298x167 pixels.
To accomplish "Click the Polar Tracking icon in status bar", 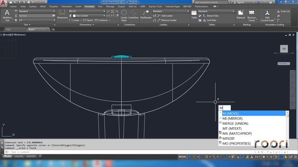I will coord(206,157).
